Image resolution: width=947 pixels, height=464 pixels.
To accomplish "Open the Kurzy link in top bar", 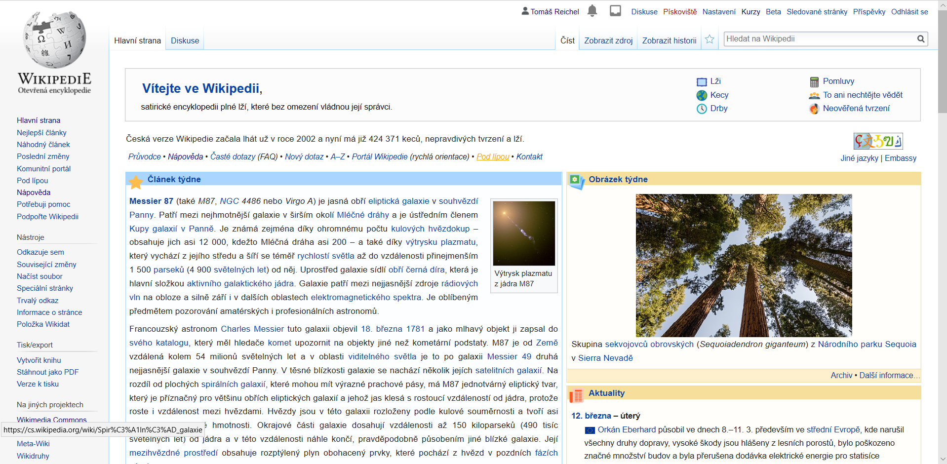I will tap(750, 12).
